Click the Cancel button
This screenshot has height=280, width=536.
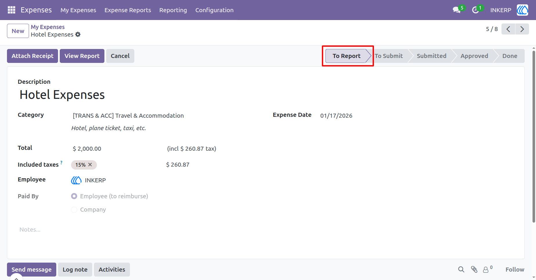120,56
